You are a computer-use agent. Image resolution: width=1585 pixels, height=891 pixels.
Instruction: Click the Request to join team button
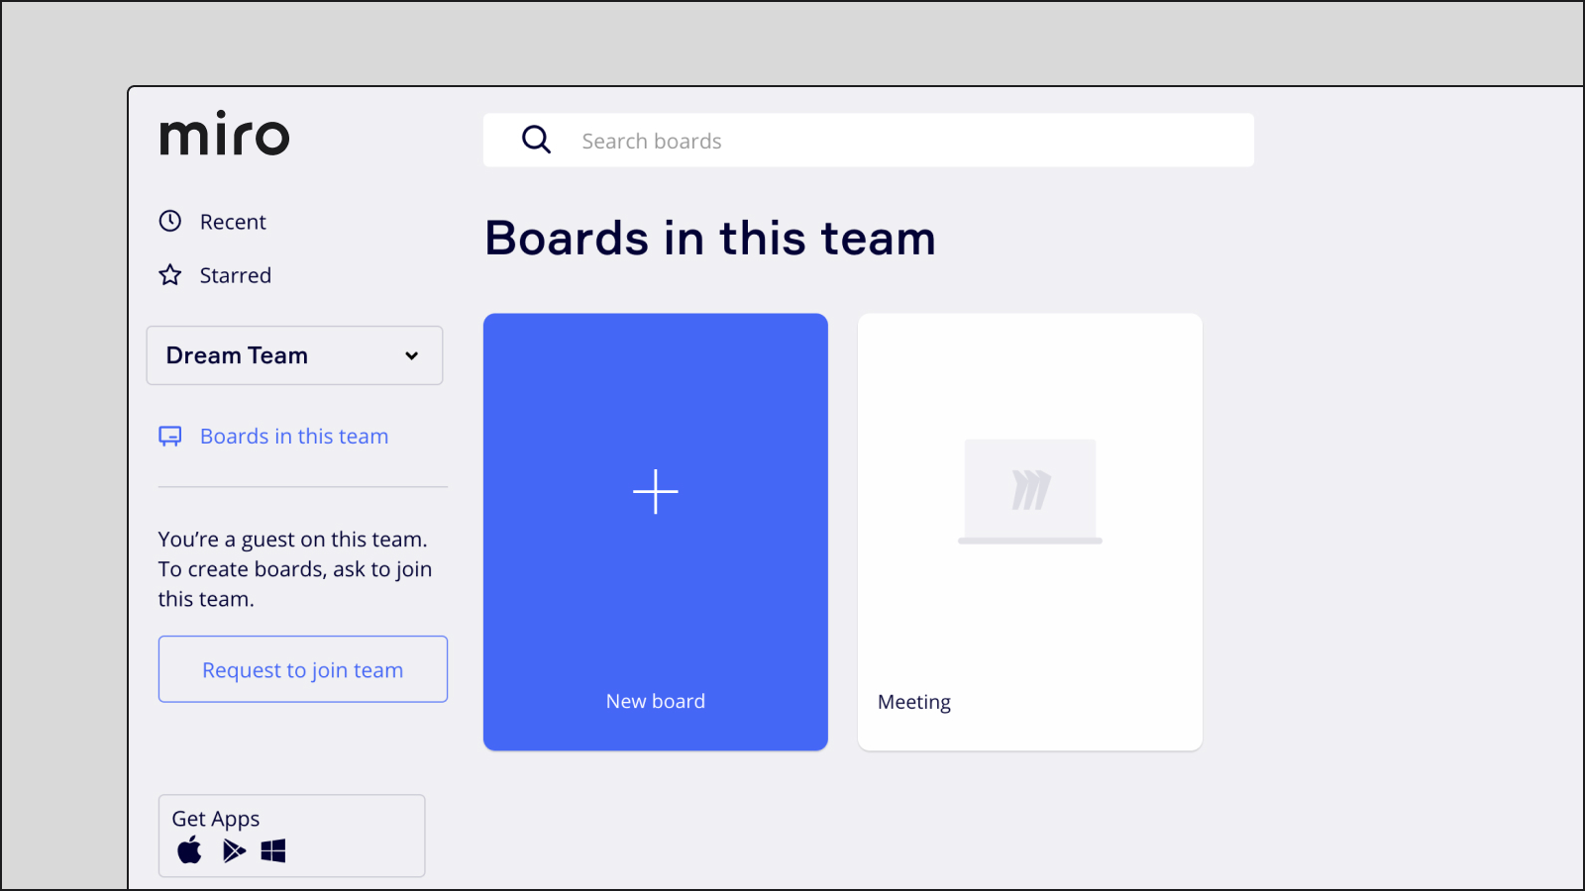click(302, 669)
